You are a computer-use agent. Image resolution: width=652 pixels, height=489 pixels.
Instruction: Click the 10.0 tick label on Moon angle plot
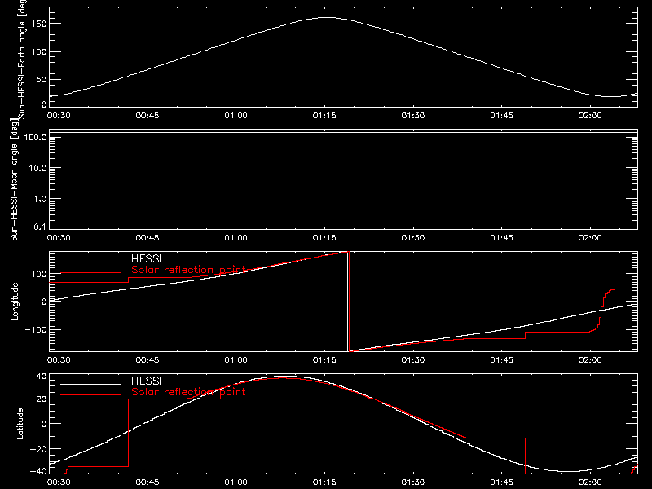pos(37,168)
